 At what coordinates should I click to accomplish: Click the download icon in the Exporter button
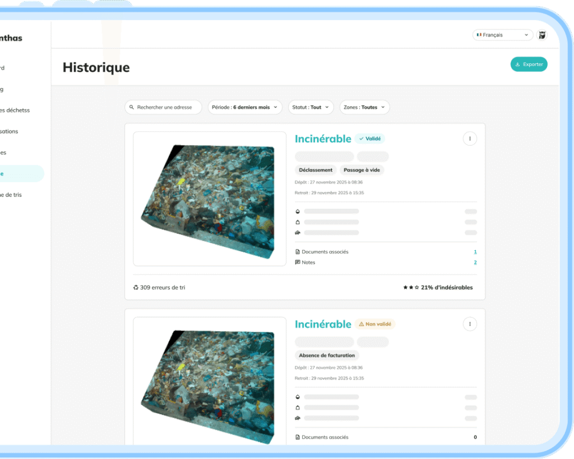click(517, 64)
